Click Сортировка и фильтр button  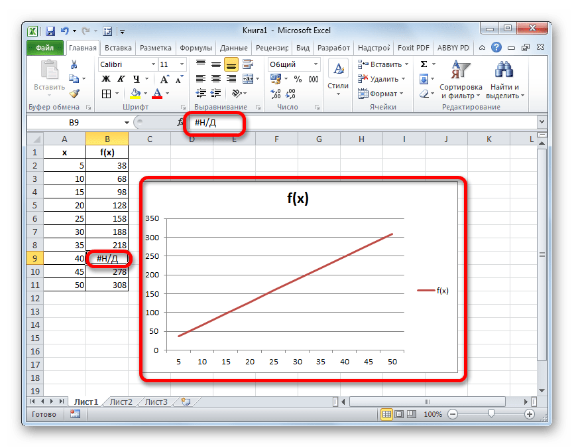(x=461, y=80)
